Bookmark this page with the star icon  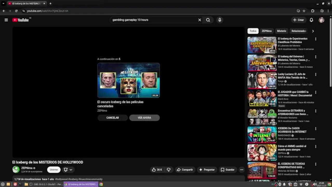tap(304, 11)
